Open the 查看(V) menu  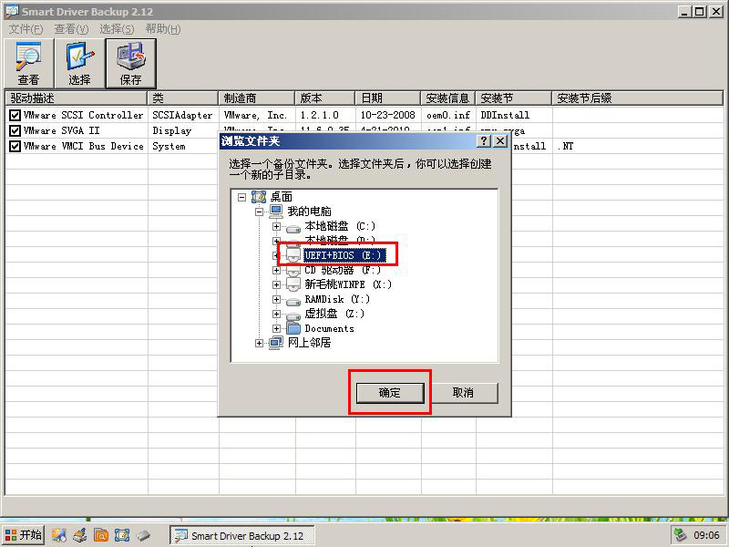71,29
